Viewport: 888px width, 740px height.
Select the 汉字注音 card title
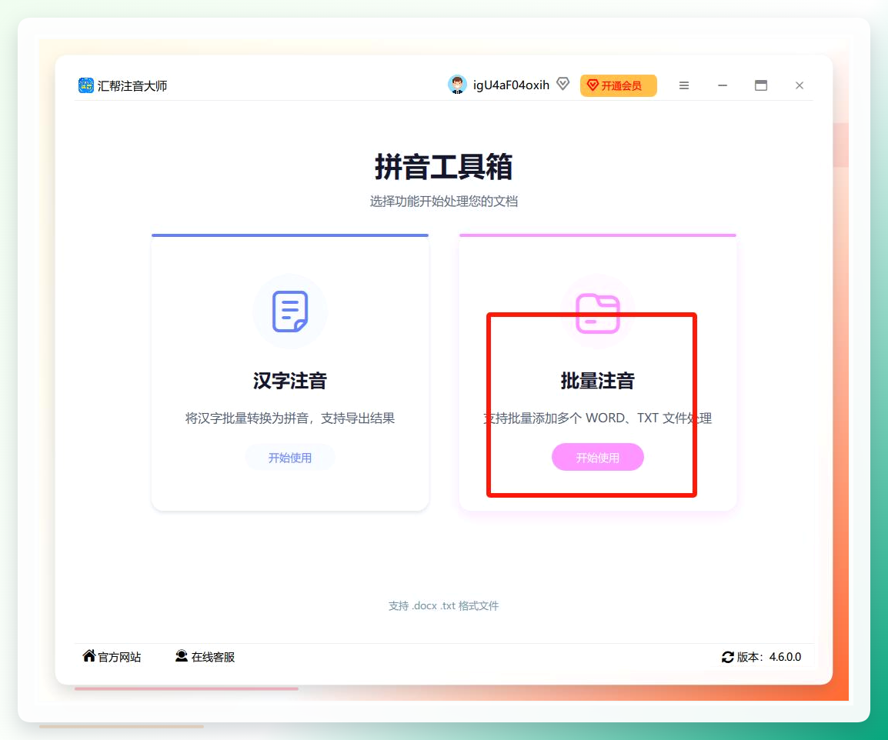pos(290,381)
